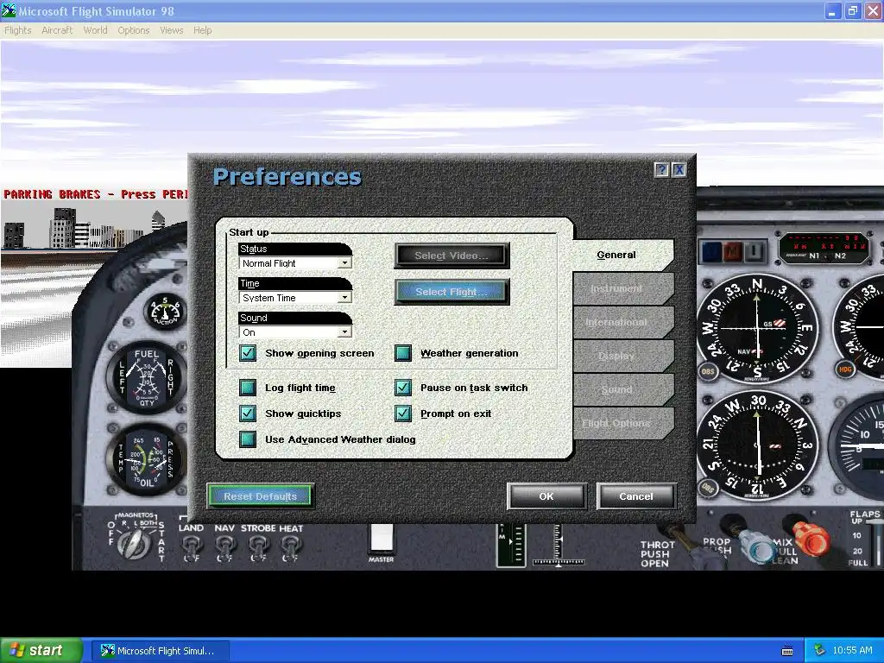This screenshot has width=884, height=663.
Task: Select Microsoft Flight Simulator taskbar button
Action: pos(161,651)
